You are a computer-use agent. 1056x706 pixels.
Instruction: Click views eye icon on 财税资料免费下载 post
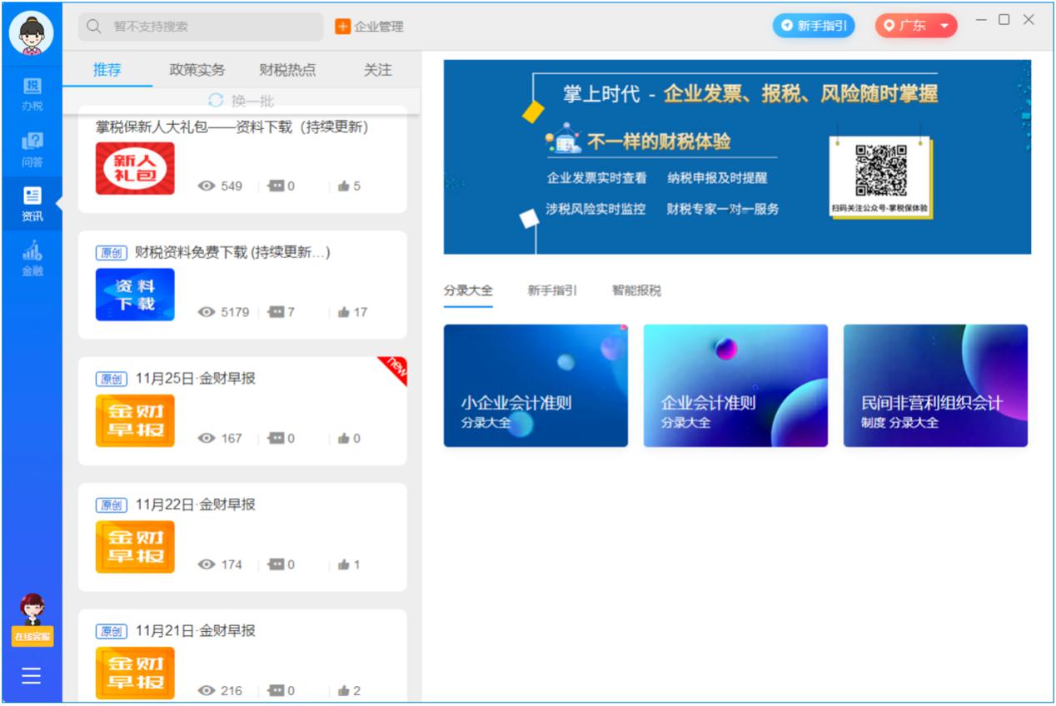tap(207, 312)
